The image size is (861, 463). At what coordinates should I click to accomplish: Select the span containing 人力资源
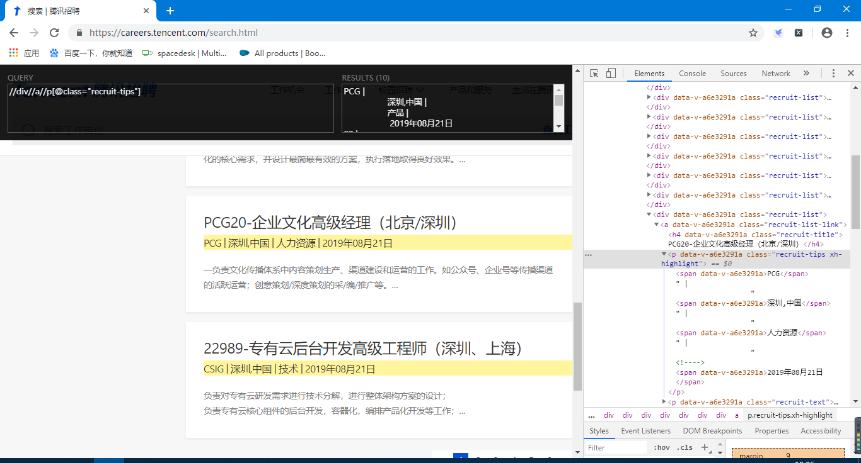click(x=751, y=333)
